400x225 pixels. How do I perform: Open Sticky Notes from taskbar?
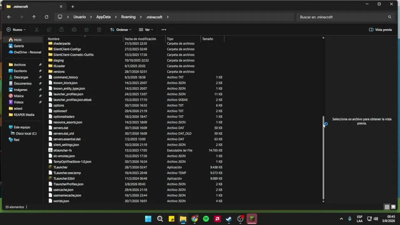172,219
